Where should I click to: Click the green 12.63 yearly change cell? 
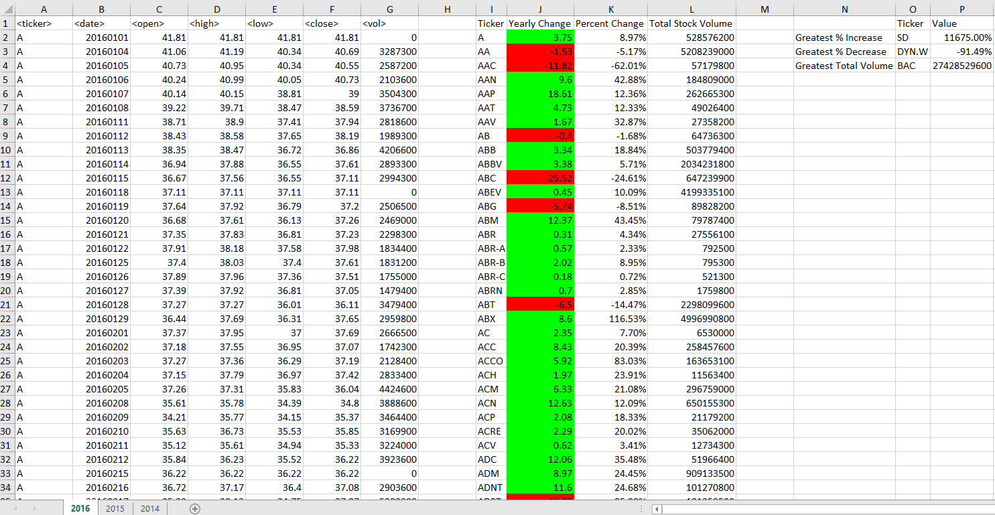(x=540, y=403)
